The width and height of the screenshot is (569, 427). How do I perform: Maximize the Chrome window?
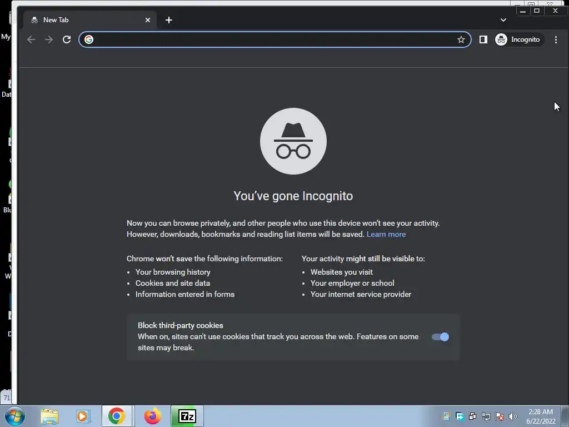point(537,11)
